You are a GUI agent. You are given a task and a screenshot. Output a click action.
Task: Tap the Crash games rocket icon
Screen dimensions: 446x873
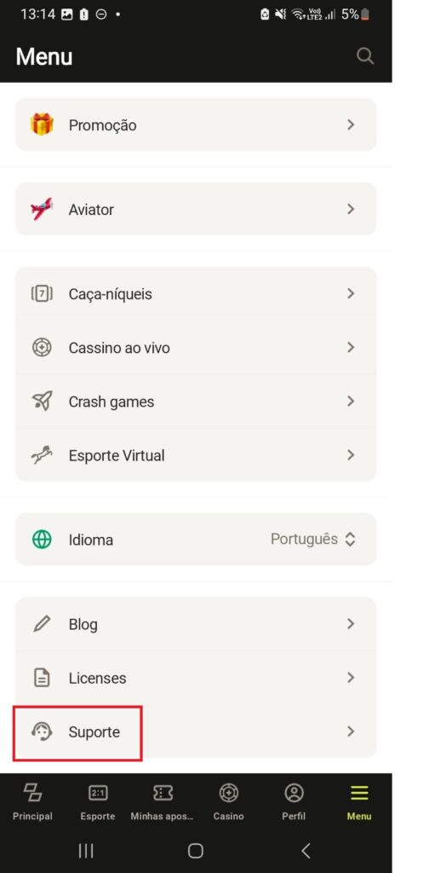click(x=42, y=402)
